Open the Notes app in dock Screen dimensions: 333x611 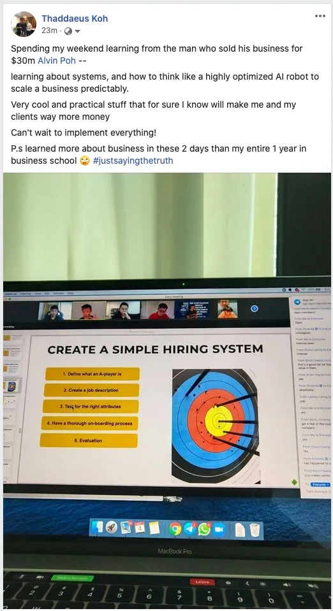click(154, 528)
